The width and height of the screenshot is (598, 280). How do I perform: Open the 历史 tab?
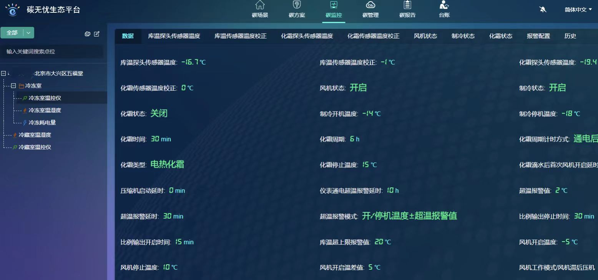point(570,36)
